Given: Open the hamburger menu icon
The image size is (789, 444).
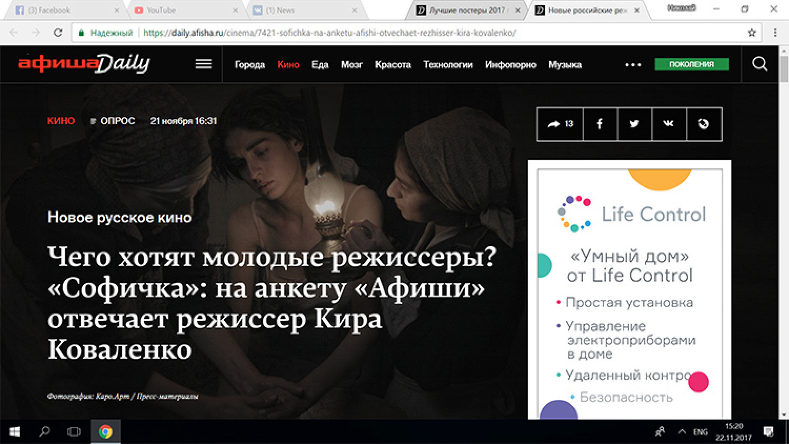Looking at the screenshot, I should click(204, 64).
